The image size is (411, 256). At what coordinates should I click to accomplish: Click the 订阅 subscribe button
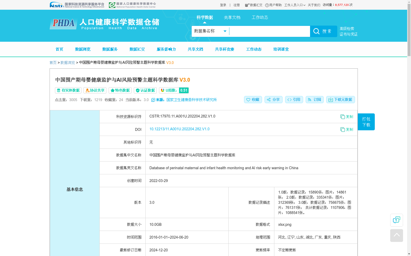click(314, 100)
